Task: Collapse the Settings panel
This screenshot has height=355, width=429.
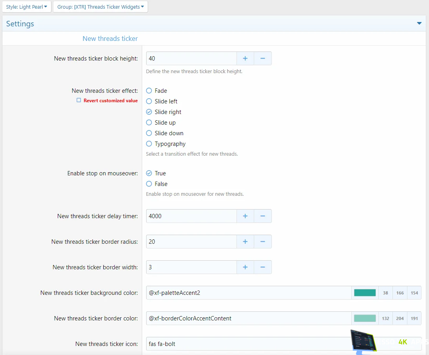Action: 419,24
